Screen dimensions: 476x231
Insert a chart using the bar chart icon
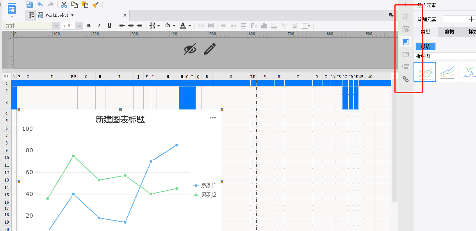(264, 26)
